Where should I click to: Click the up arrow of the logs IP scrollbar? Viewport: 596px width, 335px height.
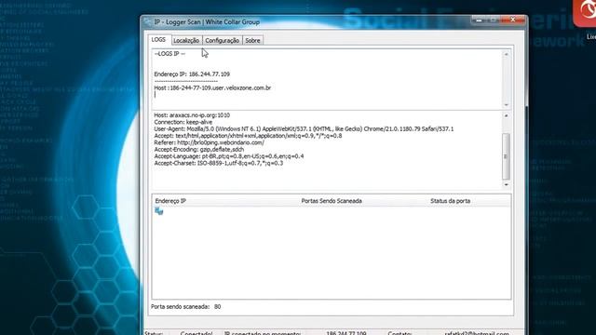pyautogui.click(x=506, y=55)
